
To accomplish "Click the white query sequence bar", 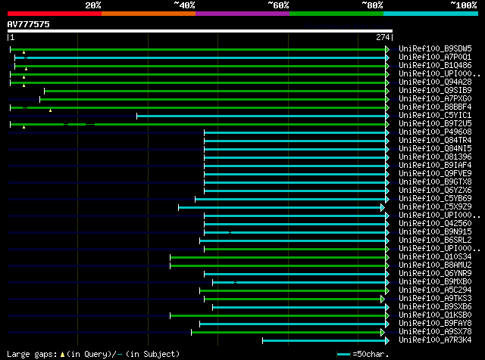I will (x=200, y=31).
